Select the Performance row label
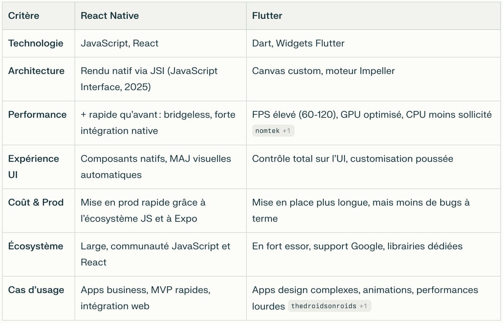This screenshot has height=323, width=503. (37, 114)
